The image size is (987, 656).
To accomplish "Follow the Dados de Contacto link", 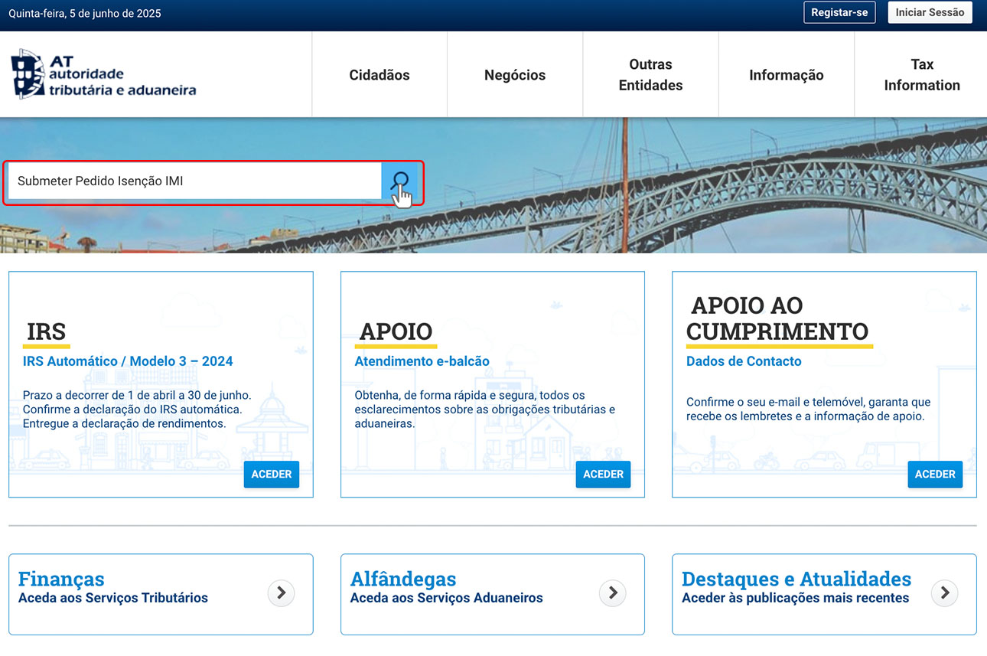I will pos(744,361).
